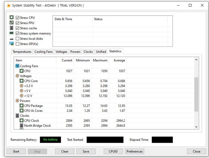Click the Stress CPU chip icon

pos(12,17)
